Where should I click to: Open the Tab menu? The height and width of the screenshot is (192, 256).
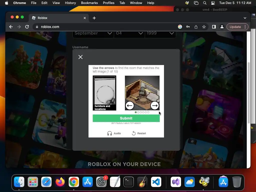(x=122, y=3)
